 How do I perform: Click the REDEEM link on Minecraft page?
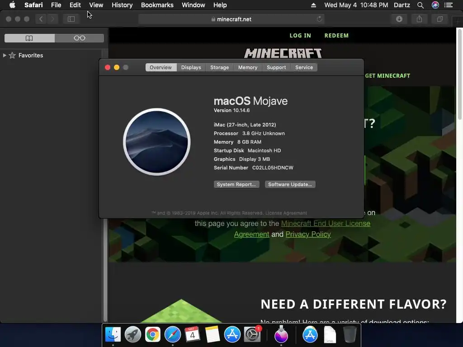pyautogui.click(x=336, y=35)
